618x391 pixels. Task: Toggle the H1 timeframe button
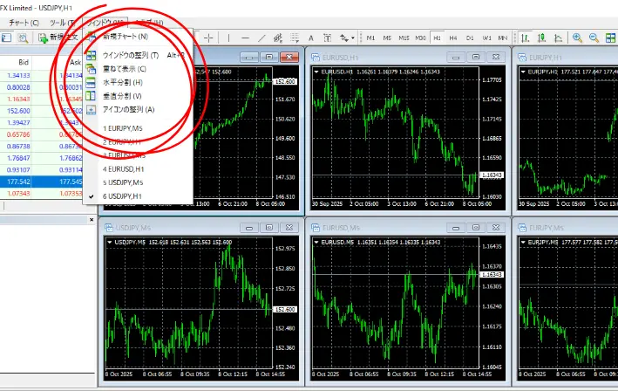click(x=437, y=38)
